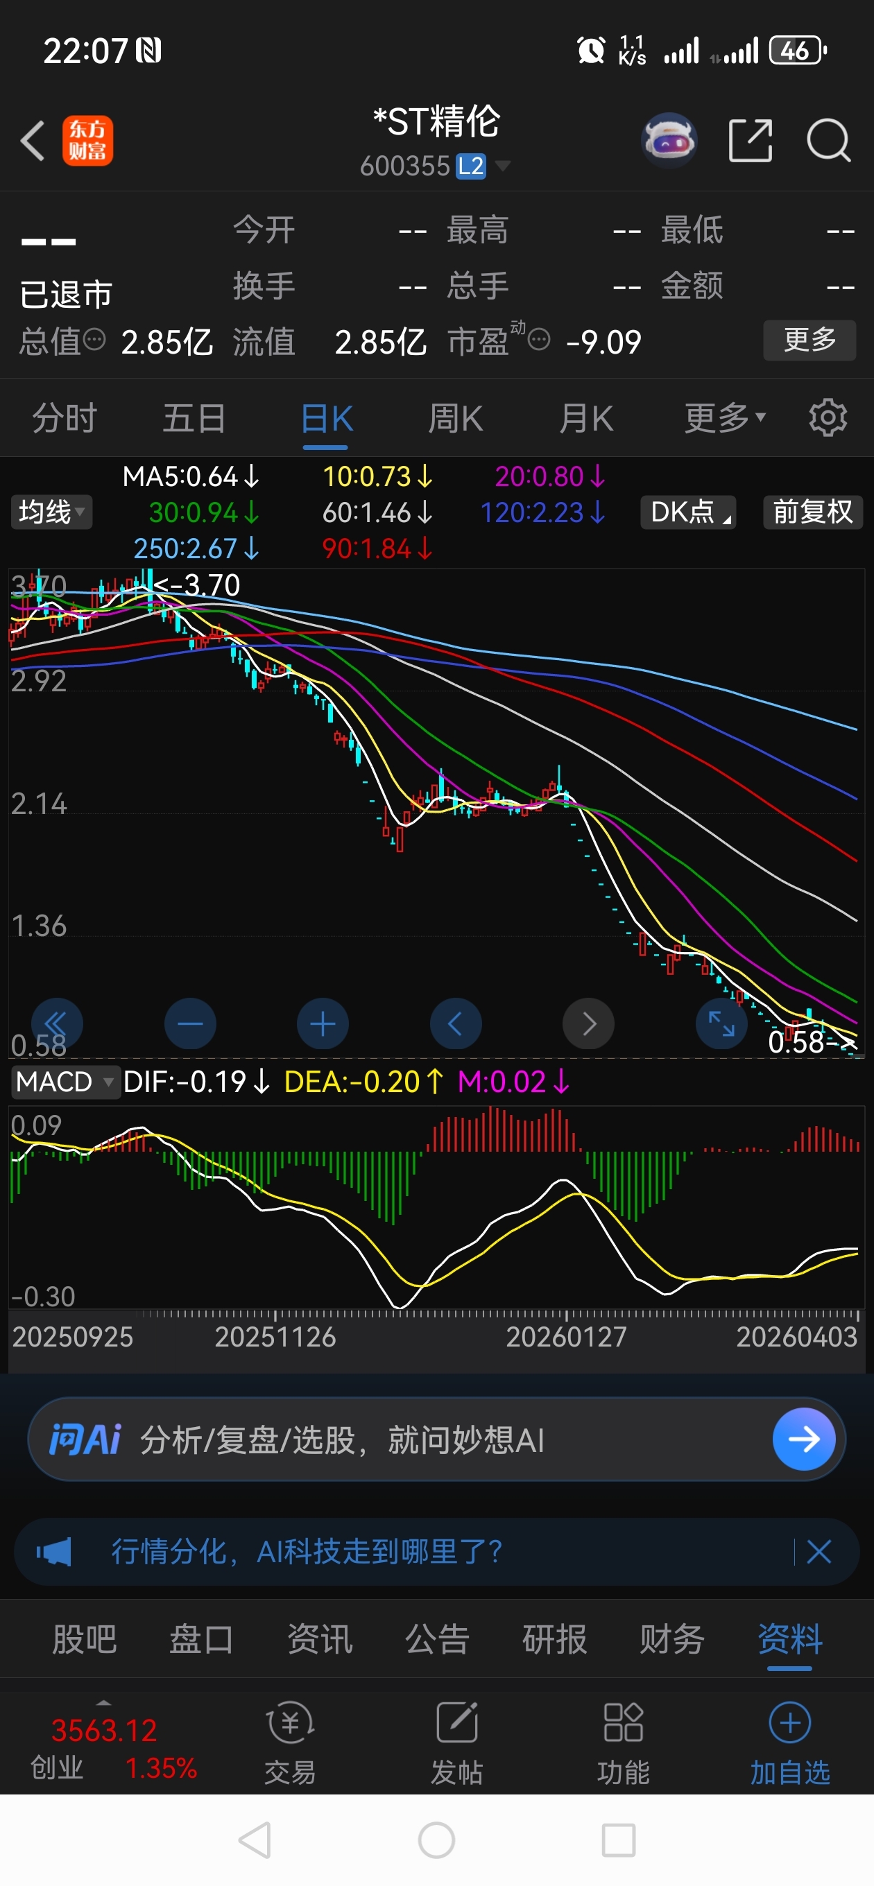This screenshot has height=1886, width=874.
Task: Tap MA5:0.64 moving average value
Action: (191, 476)
